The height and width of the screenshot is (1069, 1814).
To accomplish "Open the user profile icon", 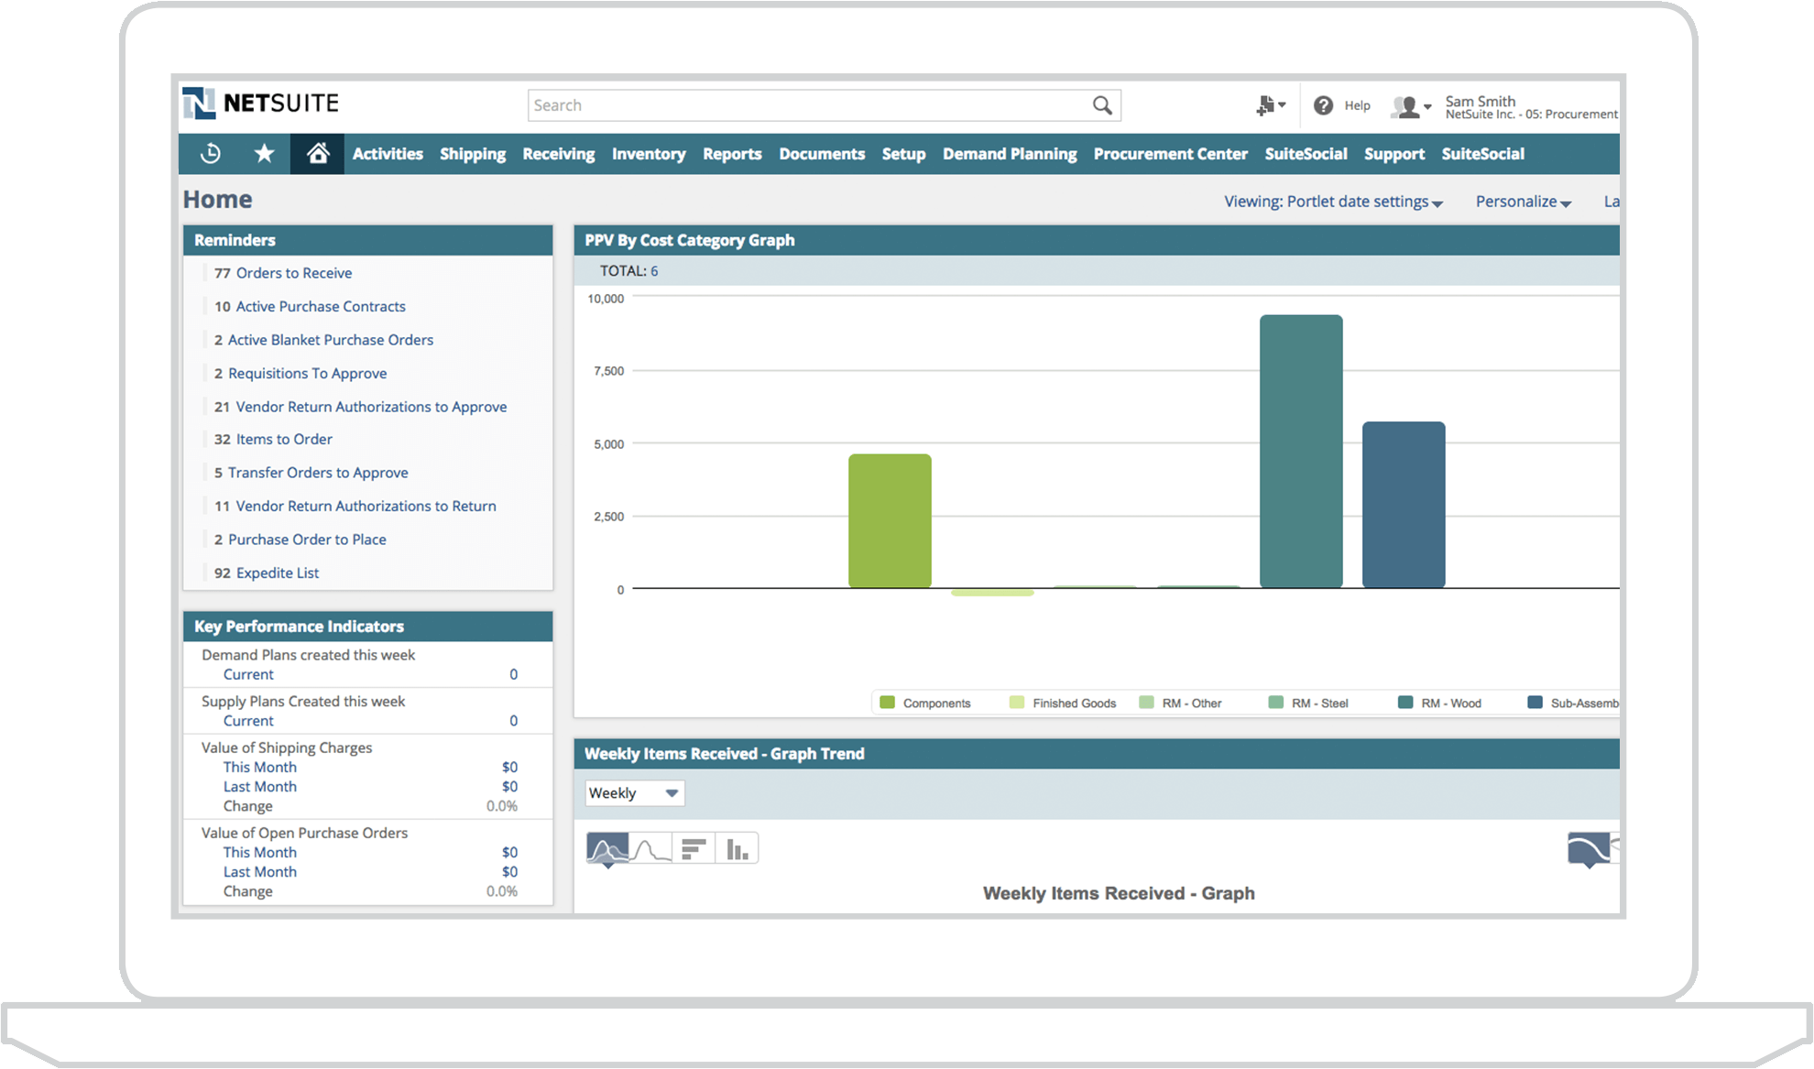I will [1404, 105].
